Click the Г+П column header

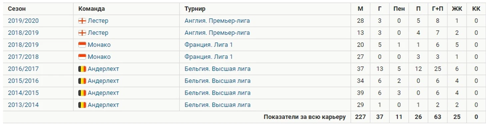pos(437,9)
